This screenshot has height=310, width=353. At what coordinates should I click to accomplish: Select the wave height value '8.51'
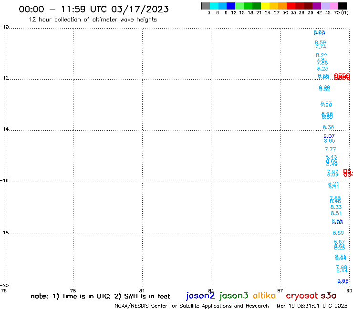click(x=336, y=213)
